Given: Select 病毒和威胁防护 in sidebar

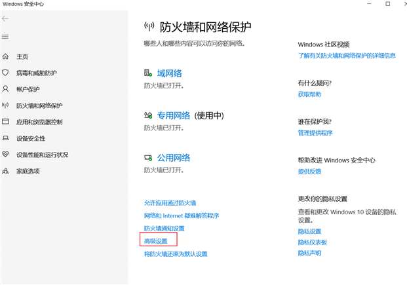Looking at the screenshot, I should (x=36, y=73).
